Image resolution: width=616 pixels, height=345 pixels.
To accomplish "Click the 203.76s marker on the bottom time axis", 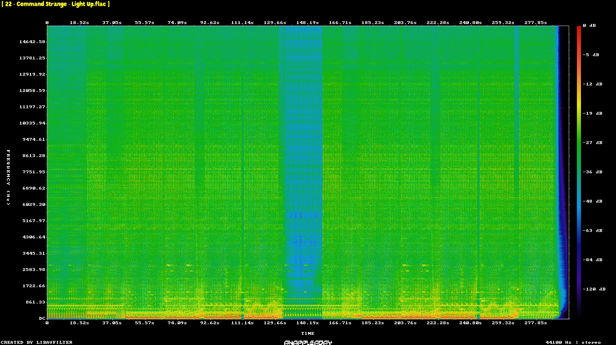I will pyautogui.click(x=405, y=323).
